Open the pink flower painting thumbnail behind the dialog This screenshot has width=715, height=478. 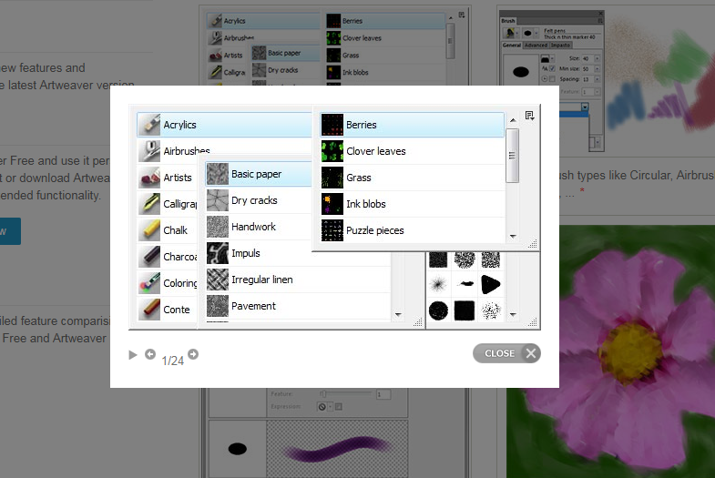610,351
